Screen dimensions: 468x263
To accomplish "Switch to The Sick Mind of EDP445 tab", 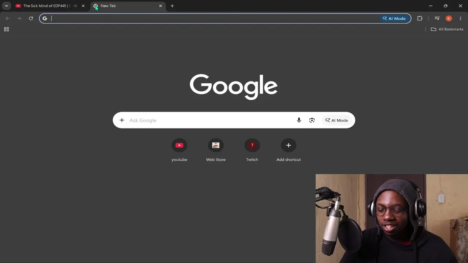I will [50, 6].
